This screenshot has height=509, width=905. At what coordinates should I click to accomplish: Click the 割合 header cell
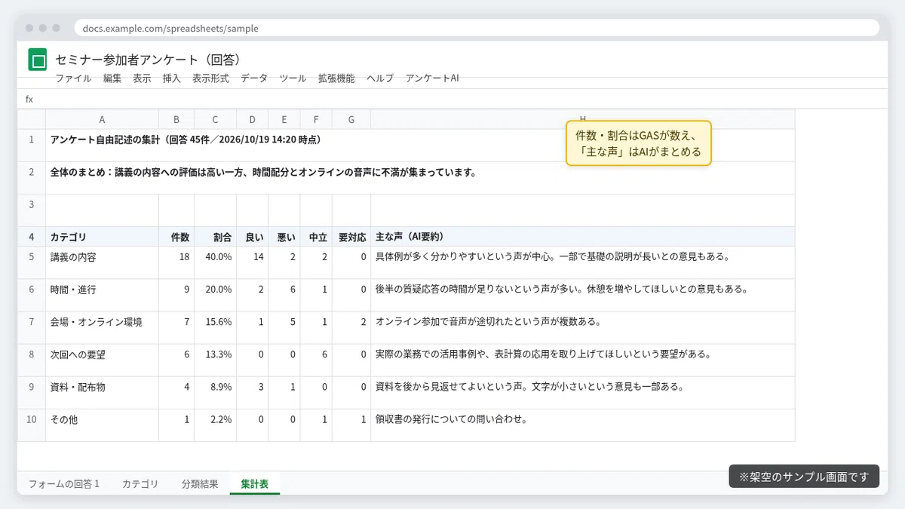pyautogui.click(x=215, y=236)
